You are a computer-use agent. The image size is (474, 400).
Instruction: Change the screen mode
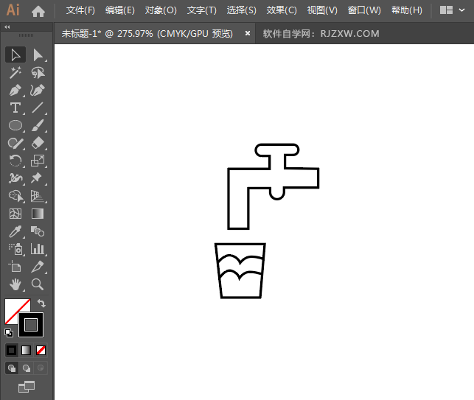click(27, 387)
